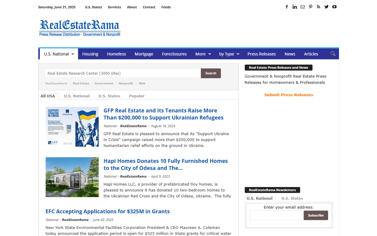377x236 pixels.
Task: Open the Support Ukraine in Crisis thumbnail
Action: 72,127
